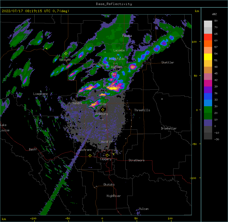
Task: Click the Didsbury label
Action: (102, 114)
